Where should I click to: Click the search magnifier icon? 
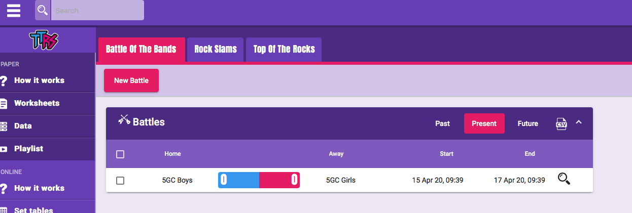pyautogui.click(x=43, y=10)
